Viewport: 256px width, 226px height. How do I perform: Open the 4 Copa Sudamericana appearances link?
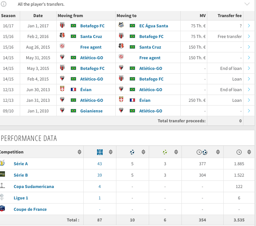point(100,186)
